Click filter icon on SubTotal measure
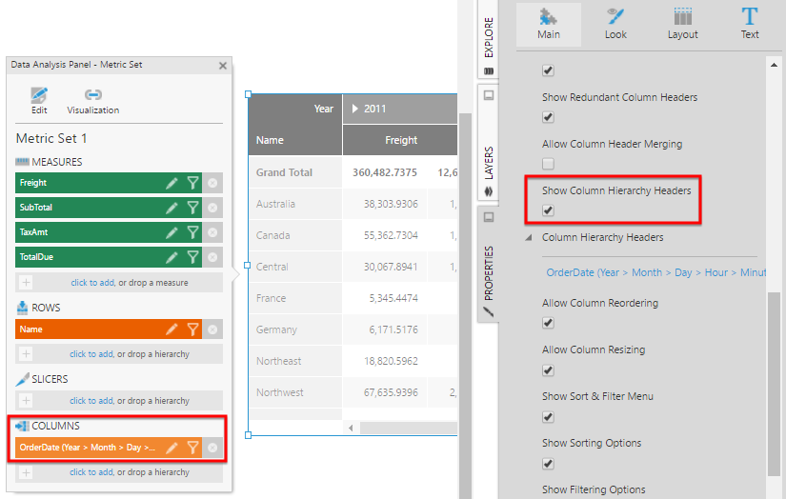The width and height of the screenshot is (786, 499). (192, 208)
